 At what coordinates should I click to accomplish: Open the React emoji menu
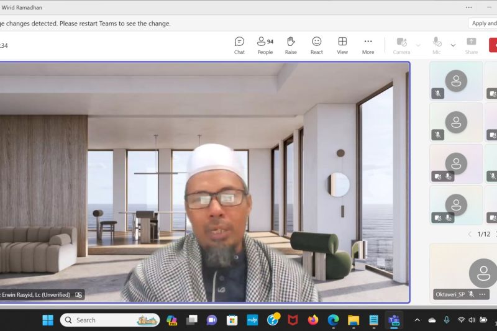[x=317, y=45]
